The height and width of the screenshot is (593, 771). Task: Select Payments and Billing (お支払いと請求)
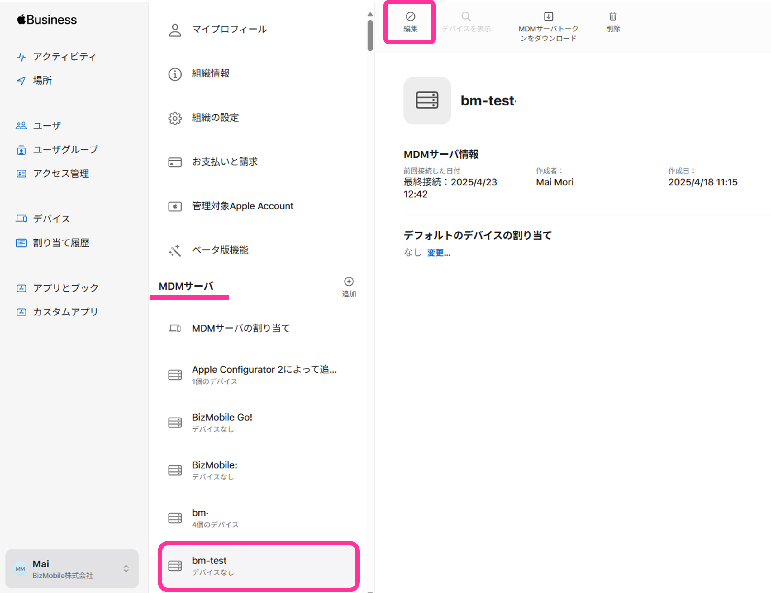(225, 161)
